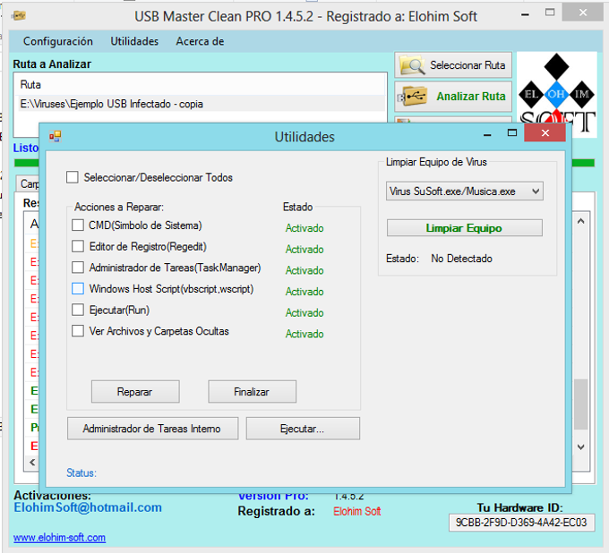The image size is (609, 553).
Task: Open the Virus SuSoft.exe/Musica.exe dropdown
Action: click(465, 191)
